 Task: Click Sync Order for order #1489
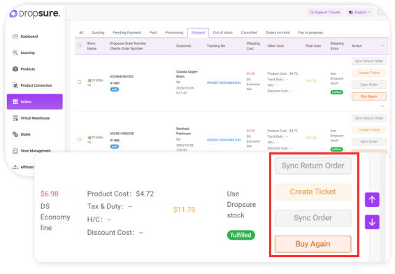click(369, 85)
